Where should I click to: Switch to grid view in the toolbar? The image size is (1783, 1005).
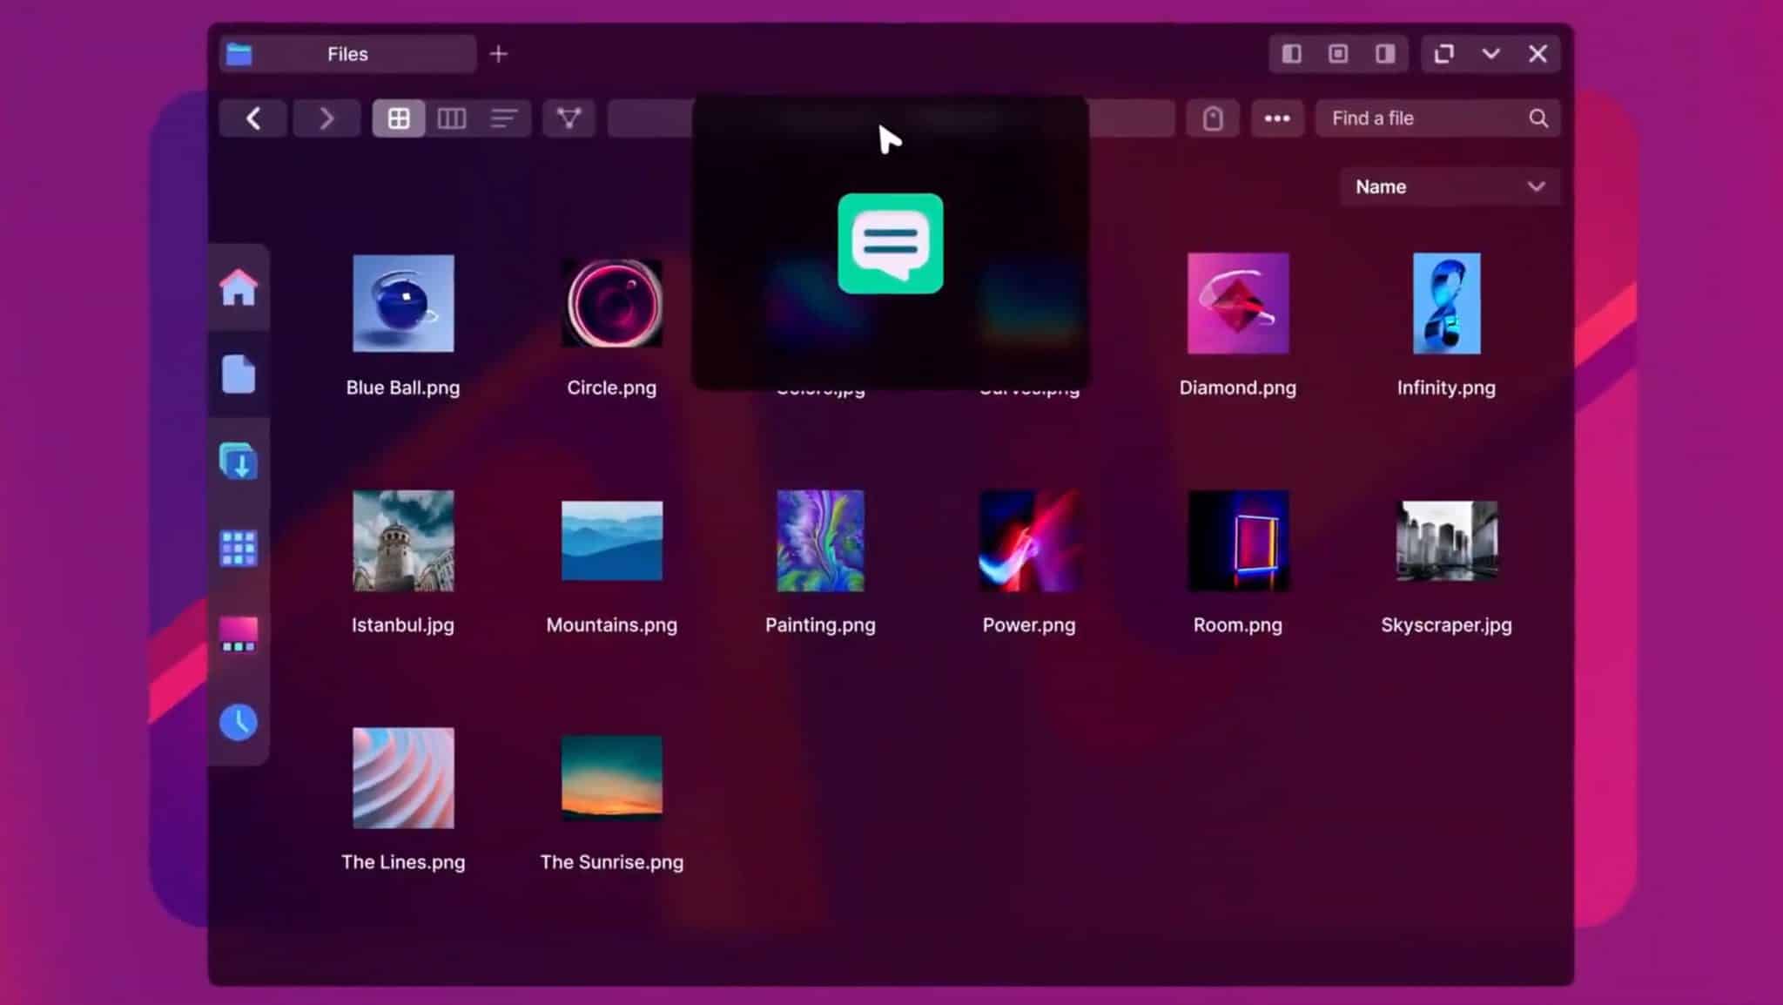click(x=398, y=118)
